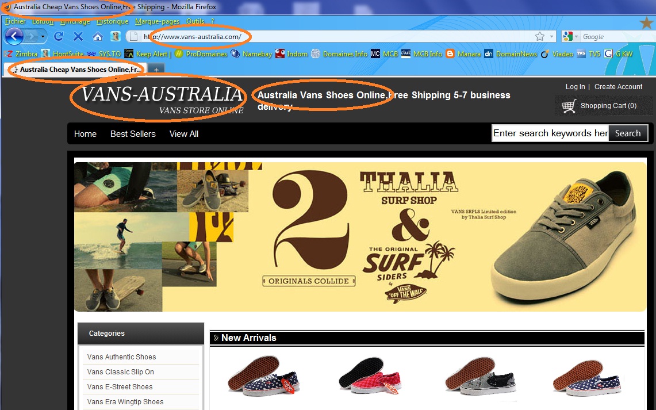Image resolution: width=656 pixels, height=410 pixels.
Task: Open the HootSuite bookmark
Action: (62, 54)
